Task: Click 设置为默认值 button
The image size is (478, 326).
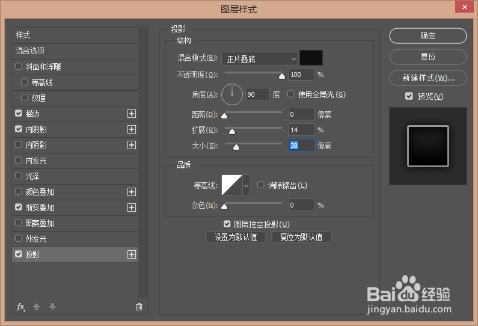Action: 236,237
